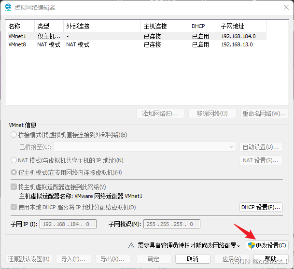Click the 子网地址 column header
The height and width of the screenshot is (269, 294).
pos(242,26)
